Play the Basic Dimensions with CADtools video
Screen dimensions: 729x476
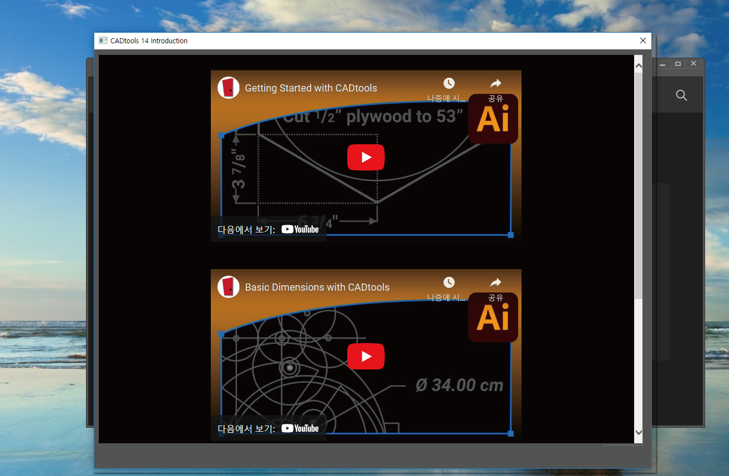366,356
